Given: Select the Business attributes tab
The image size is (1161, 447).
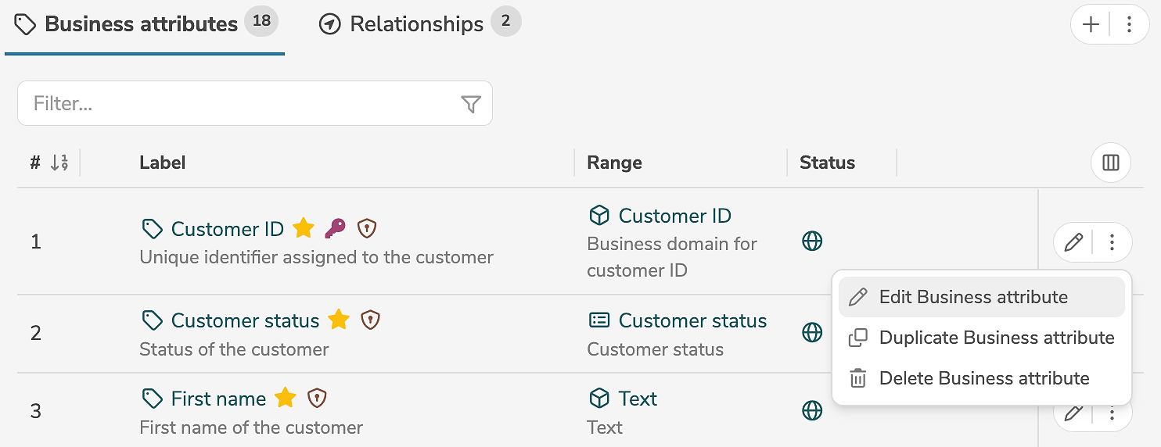Looking at the screenshot, I should pos(141,24).
